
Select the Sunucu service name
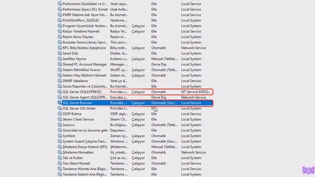coord(68,125)
